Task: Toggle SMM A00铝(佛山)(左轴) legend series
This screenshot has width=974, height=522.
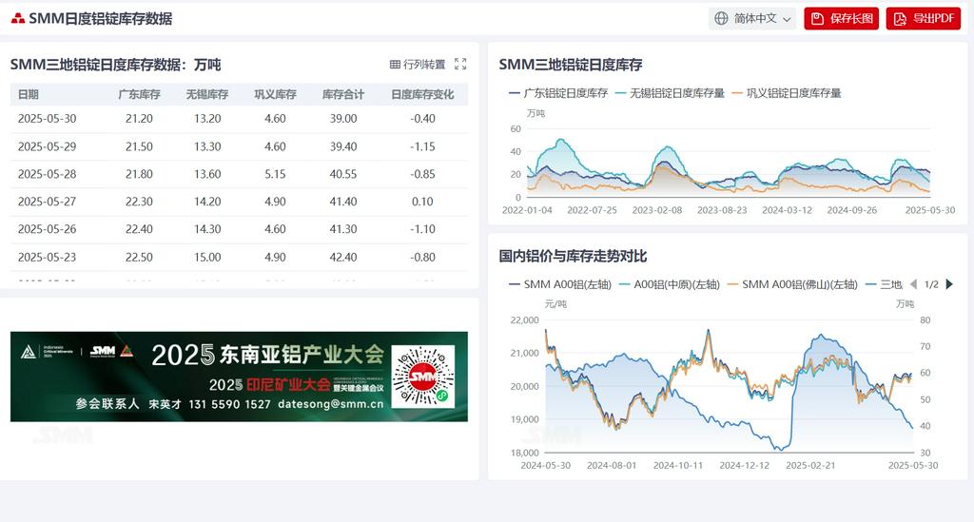Action: (792, 284)
